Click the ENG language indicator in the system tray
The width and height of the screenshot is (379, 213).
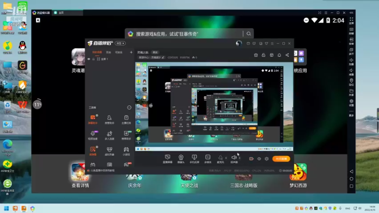tap(348, 208)
